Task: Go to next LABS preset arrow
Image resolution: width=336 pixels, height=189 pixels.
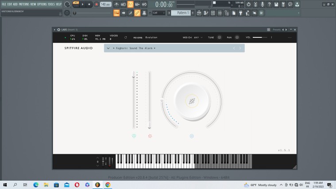Action: pyautogui.click(x=240, y=48)
